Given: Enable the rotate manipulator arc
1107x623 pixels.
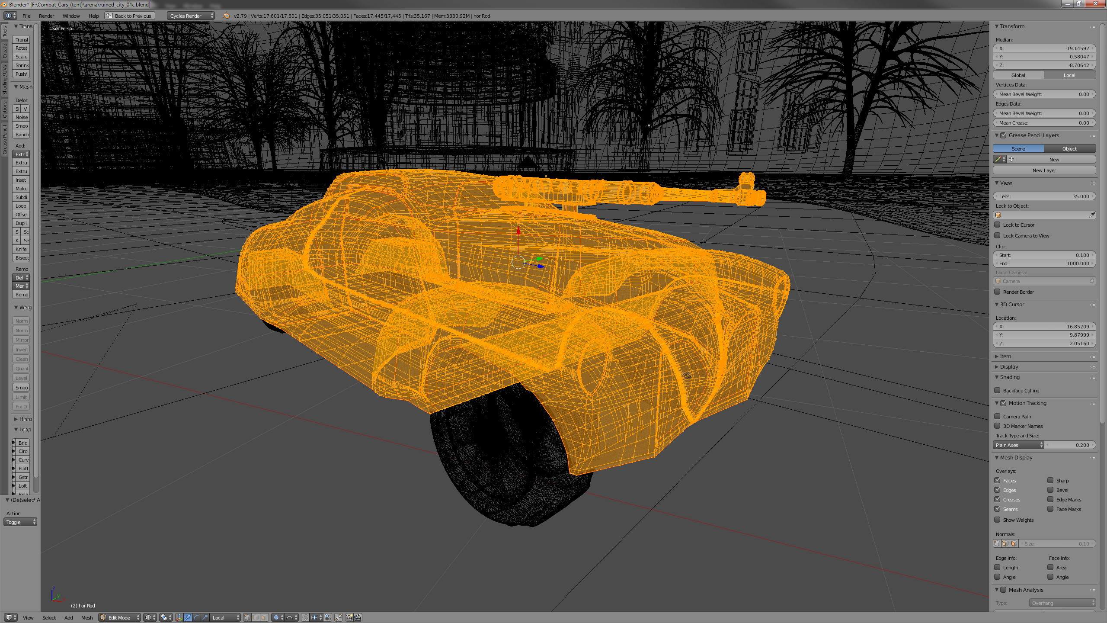Looking at the screenshot, I should tap(196, 617).
